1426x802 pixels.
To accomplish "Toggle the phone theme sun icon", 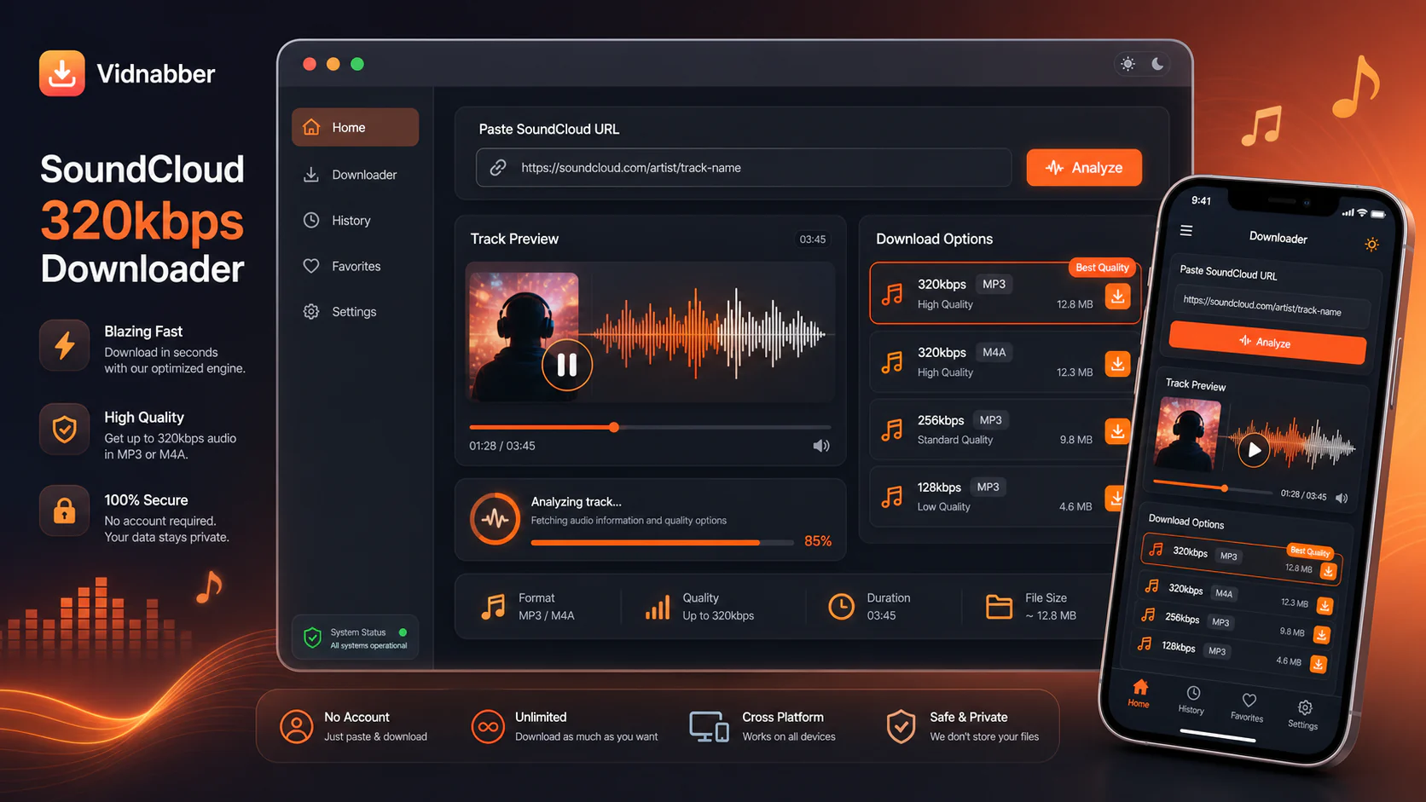I will [1371, 245].
